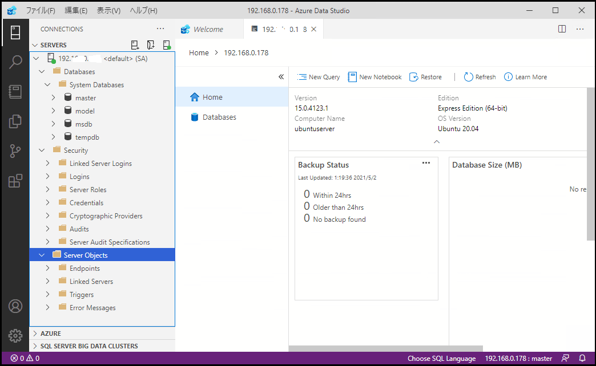Open the Extensions view
The height and width of the screenshot is (366, 596).
[x=15, y=181]
